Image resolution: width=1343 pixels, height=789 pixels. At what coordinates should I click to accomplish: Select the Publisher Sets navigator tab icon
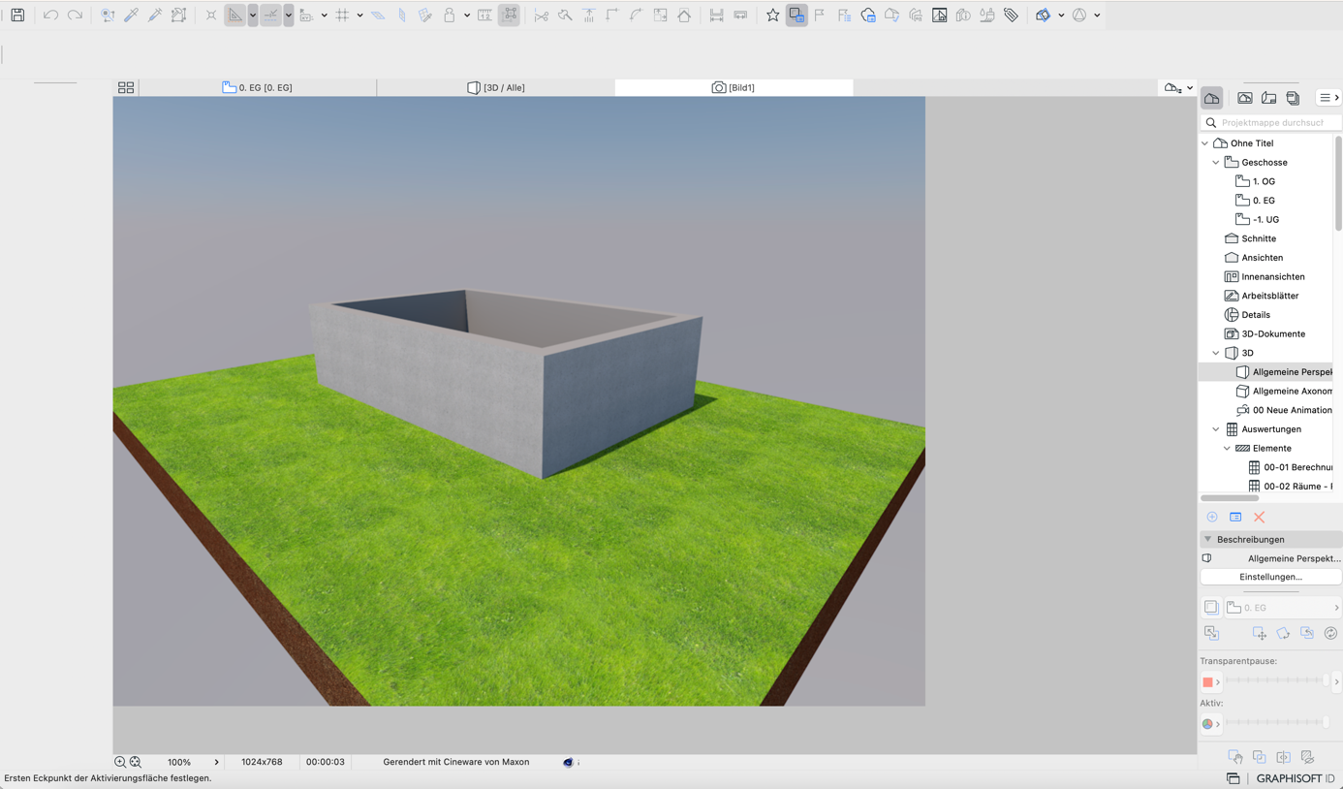1293,98
